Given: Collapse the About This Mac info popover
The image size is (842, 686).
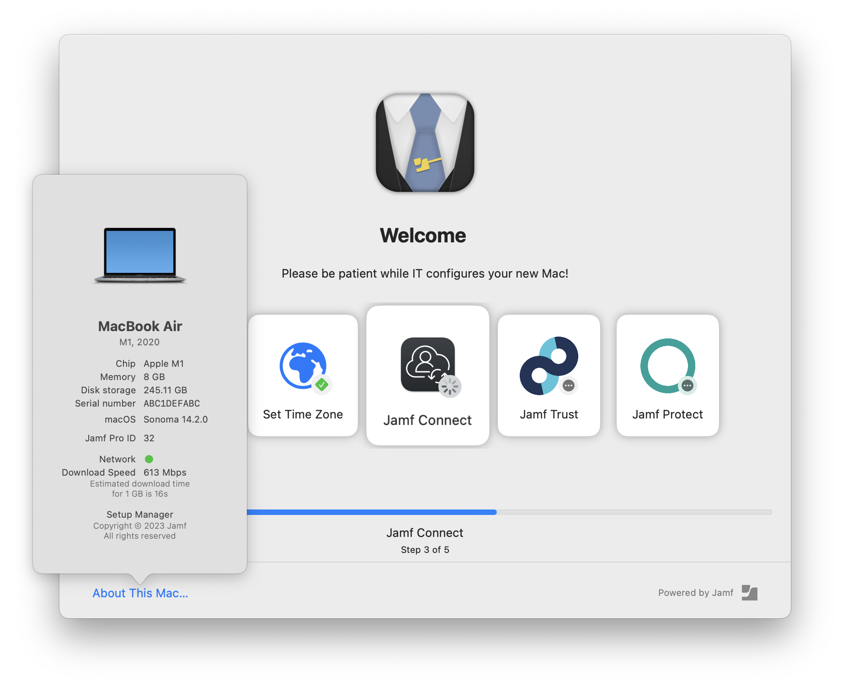Looking at the screenshot, I should (140, 593).
